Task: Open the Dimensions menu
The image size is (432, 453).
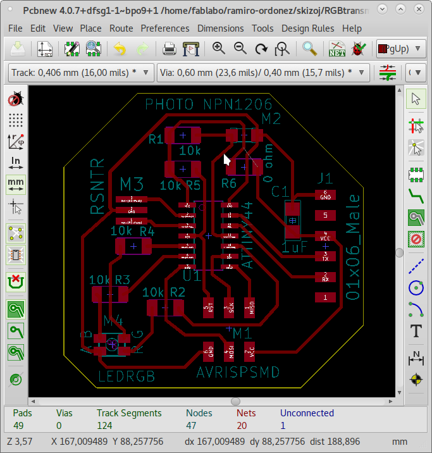Action: coord(220,28)
